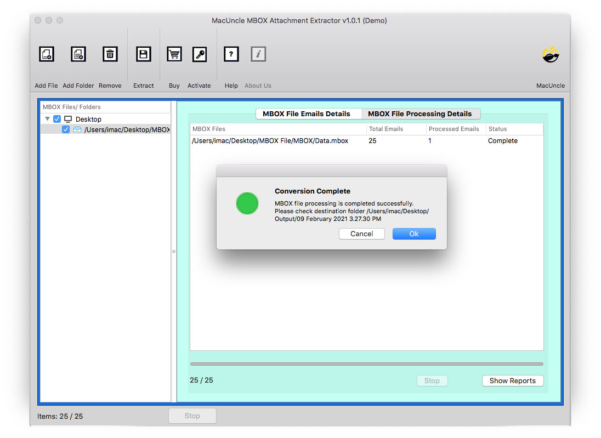Collapse the Desktop tree node
The height and width of the screenshot is (438, 601).
48,119
